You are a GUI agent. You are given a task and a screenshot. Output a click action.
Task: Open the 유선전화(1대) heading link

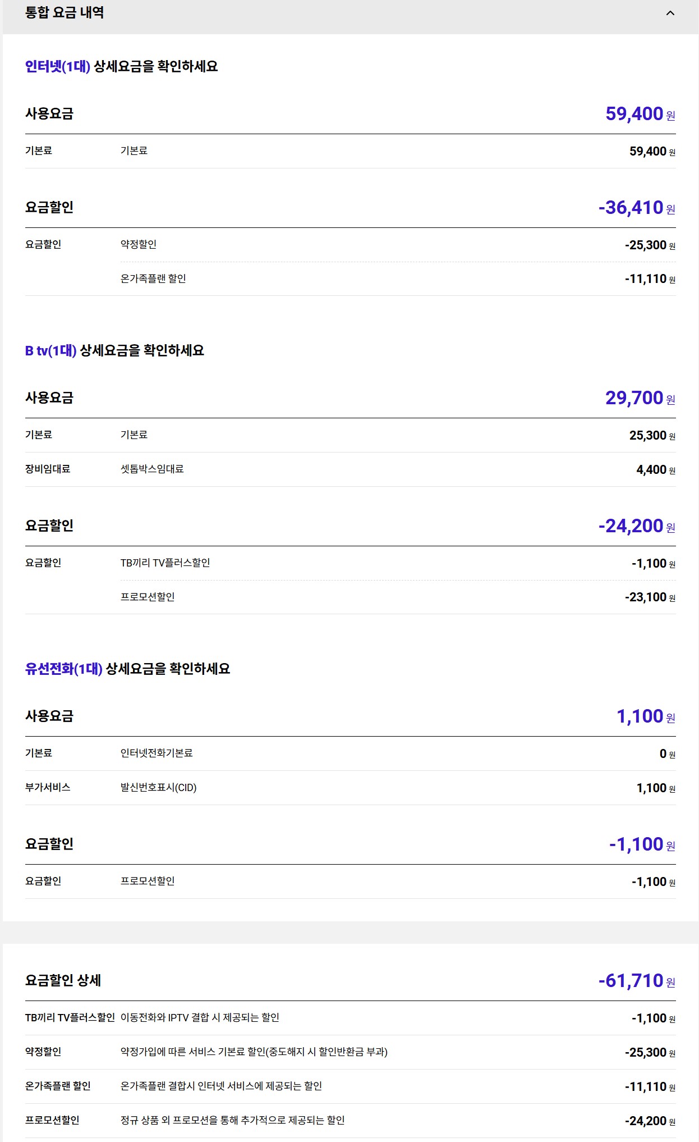click(64, 669)
